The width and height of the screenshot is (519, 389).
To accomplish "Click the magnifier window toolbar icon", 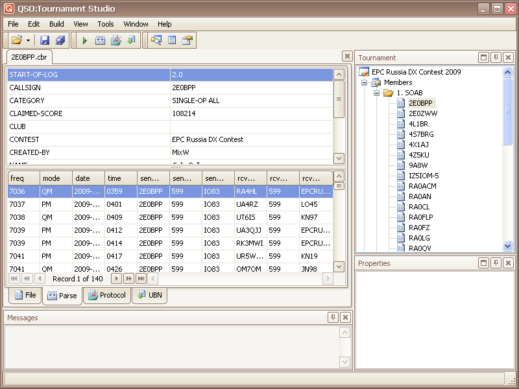I will tap(156, 40).
